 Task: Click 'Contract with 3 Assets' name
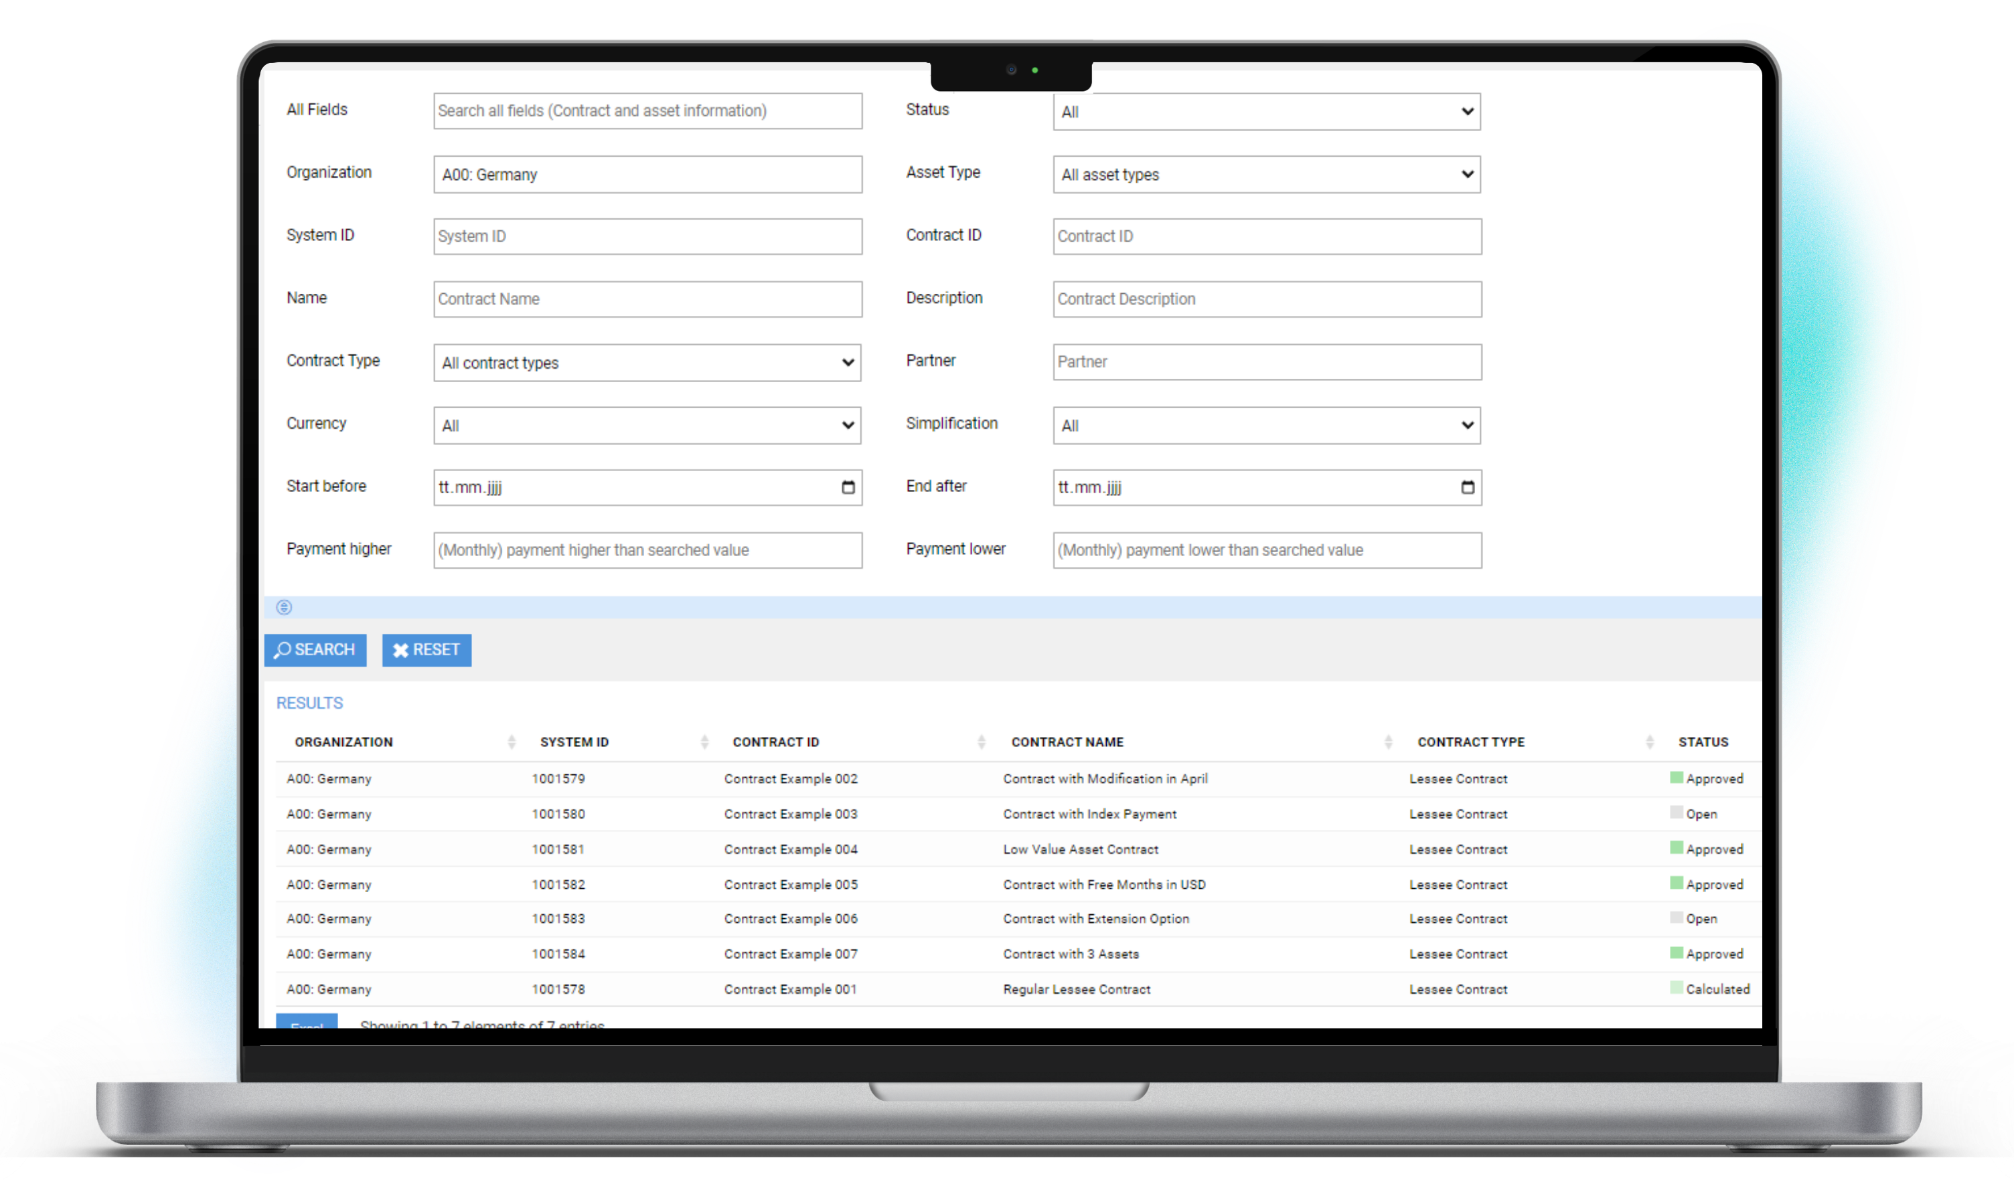pos(1071,954)
